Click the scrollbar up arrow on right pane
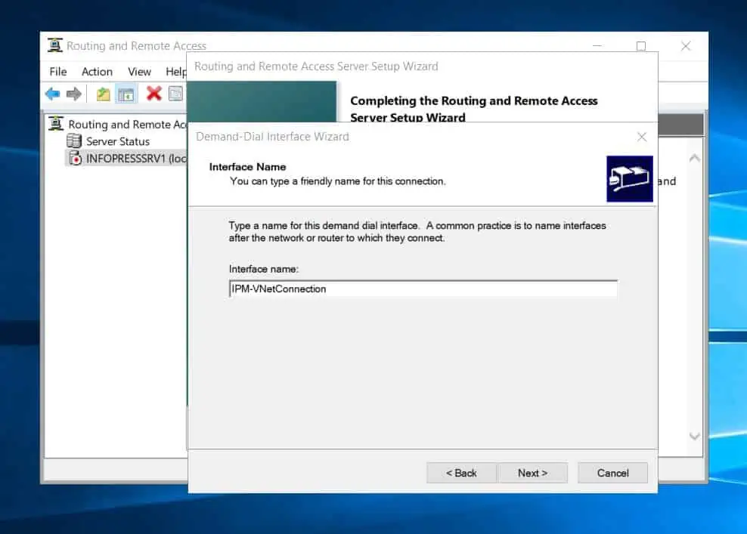The height and width of the screenshot is (534, 747). (x=694, y=159)
